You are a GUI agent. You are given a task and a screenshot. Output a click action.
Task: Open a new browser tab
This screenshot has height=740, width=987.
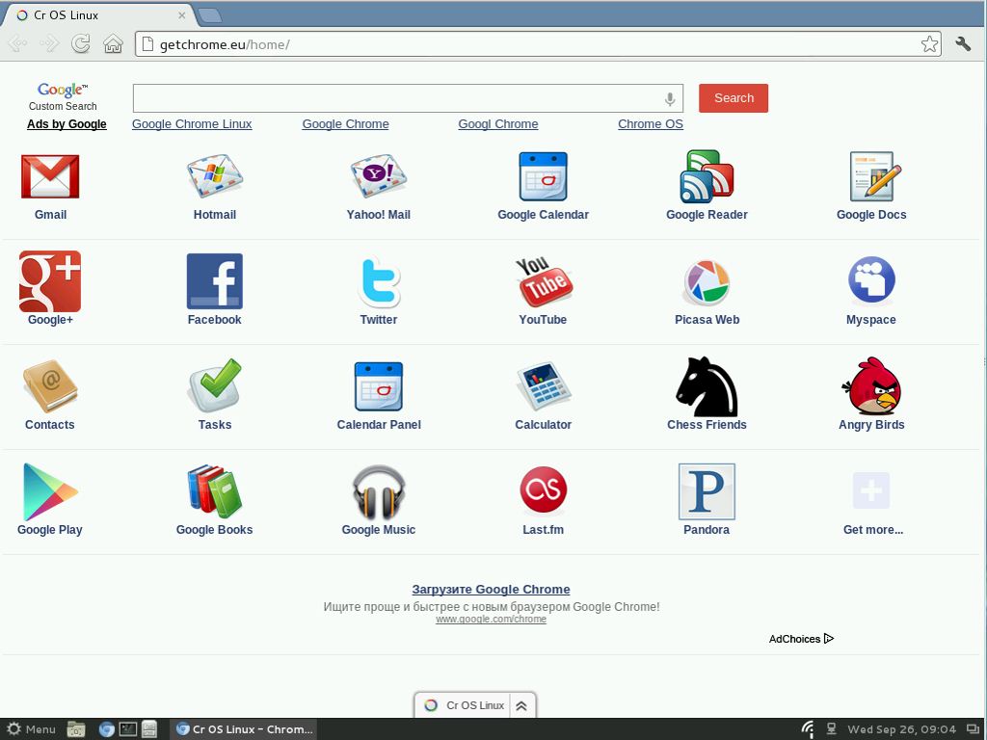[209, 14]
